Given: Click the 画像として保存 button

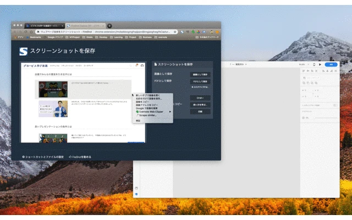Looking at the screenshot, I should point(200,75).
